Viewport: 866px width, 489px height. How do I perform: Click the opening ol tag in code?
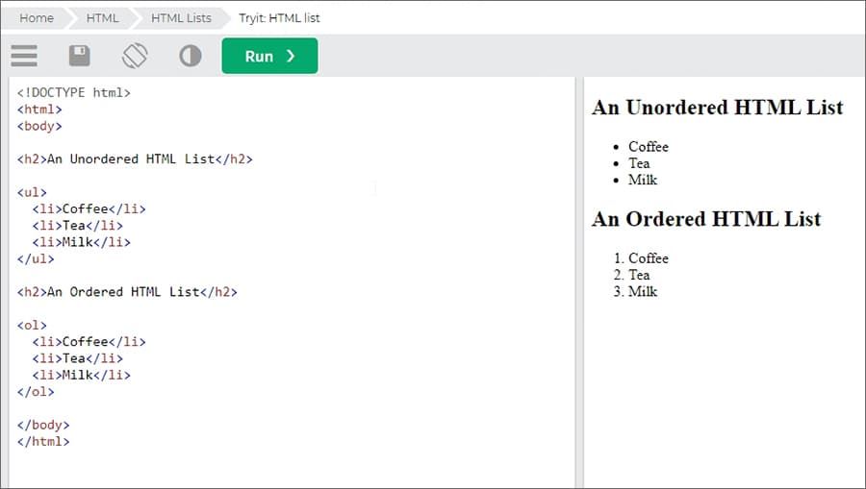click(x=32, y=326)
